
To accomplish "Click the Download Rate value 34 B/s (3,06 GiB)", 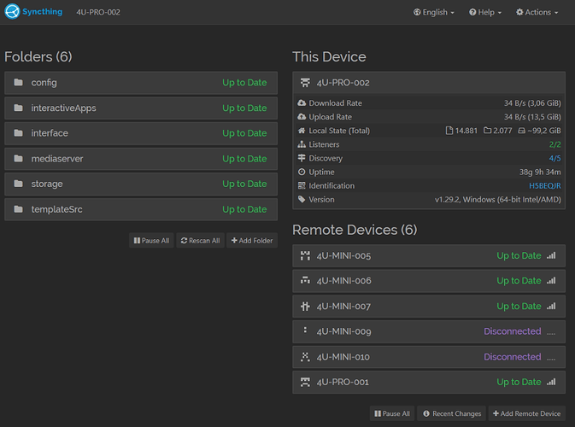I will coord(532,103).
